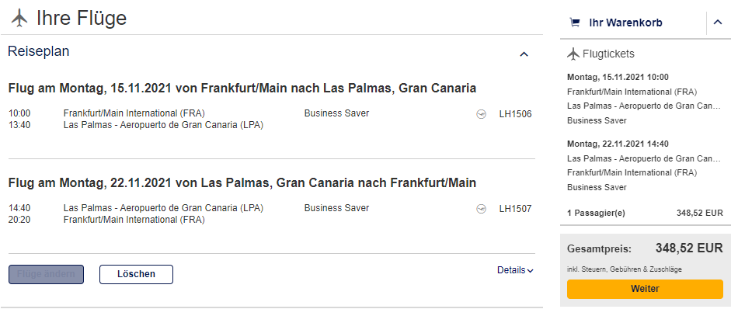738x316 pixels.
Task: Click the airplane icon beside Ihre Flüge
Action: [19, 17]
